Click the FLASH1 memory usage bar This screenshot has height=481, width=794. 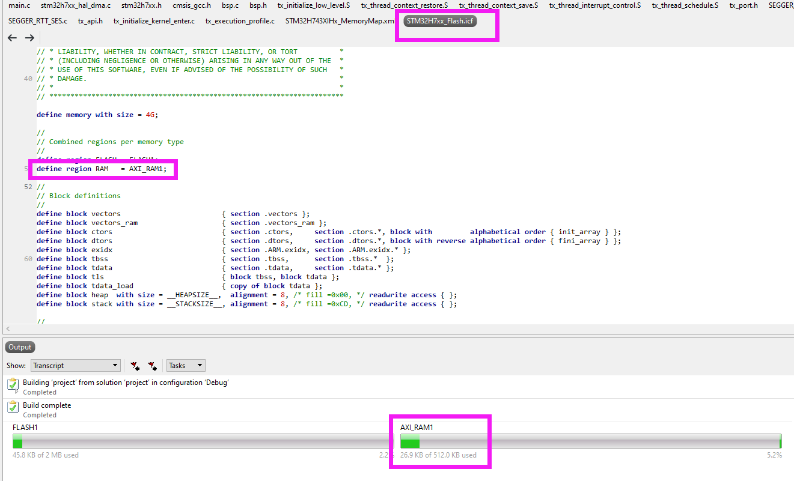tap(203, 441)
